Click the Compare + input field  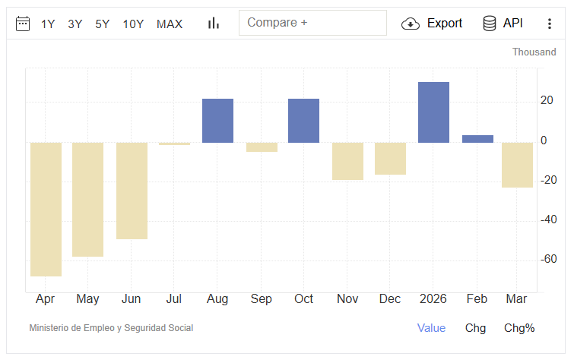(312, 23)
